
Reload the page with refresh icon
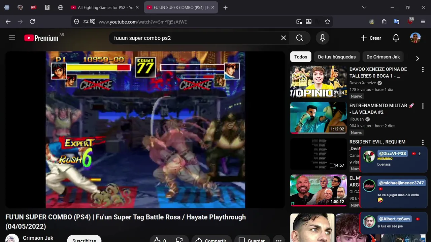[x=32, y=22]
